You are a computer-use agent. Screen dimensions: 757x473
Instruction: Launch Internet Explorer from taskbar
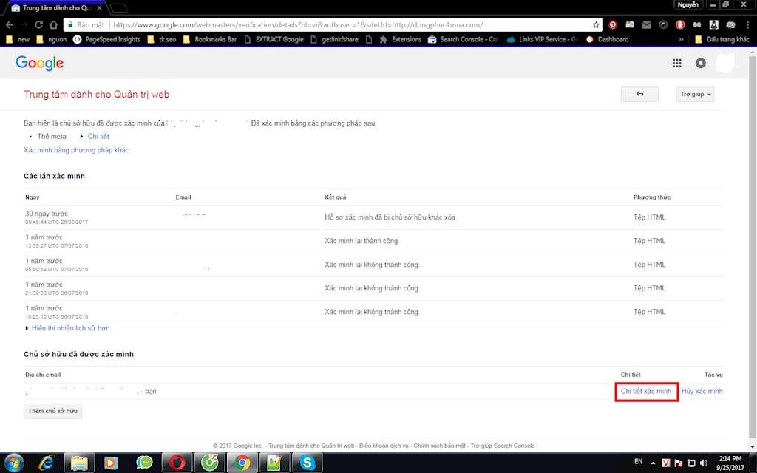pos(47,463)
